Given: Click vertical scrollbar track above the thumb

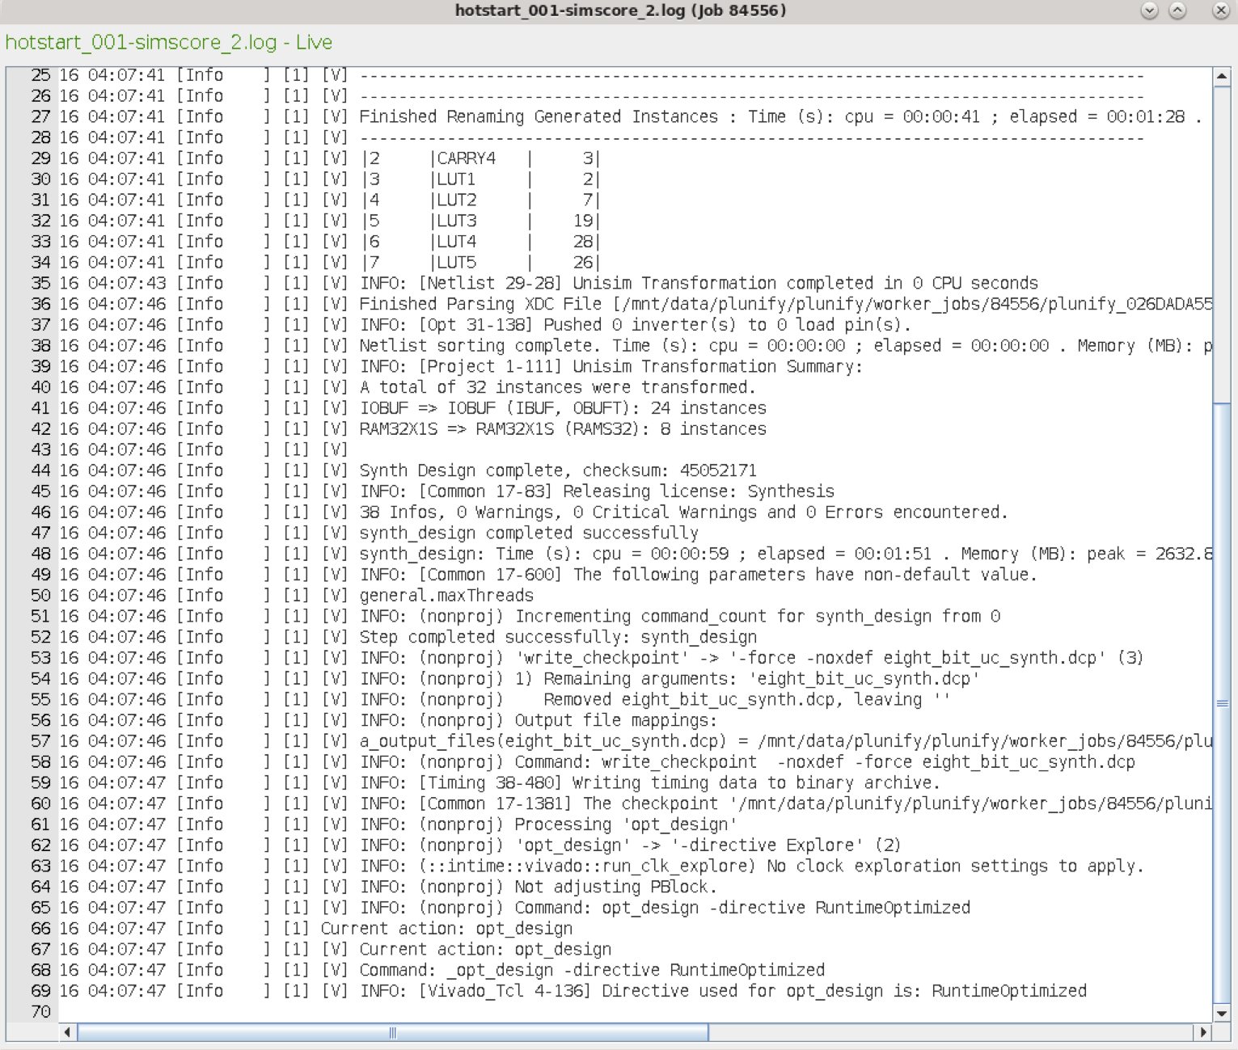Looking at the screenshot, I should pyautogui.click(x=1222, y=243).
